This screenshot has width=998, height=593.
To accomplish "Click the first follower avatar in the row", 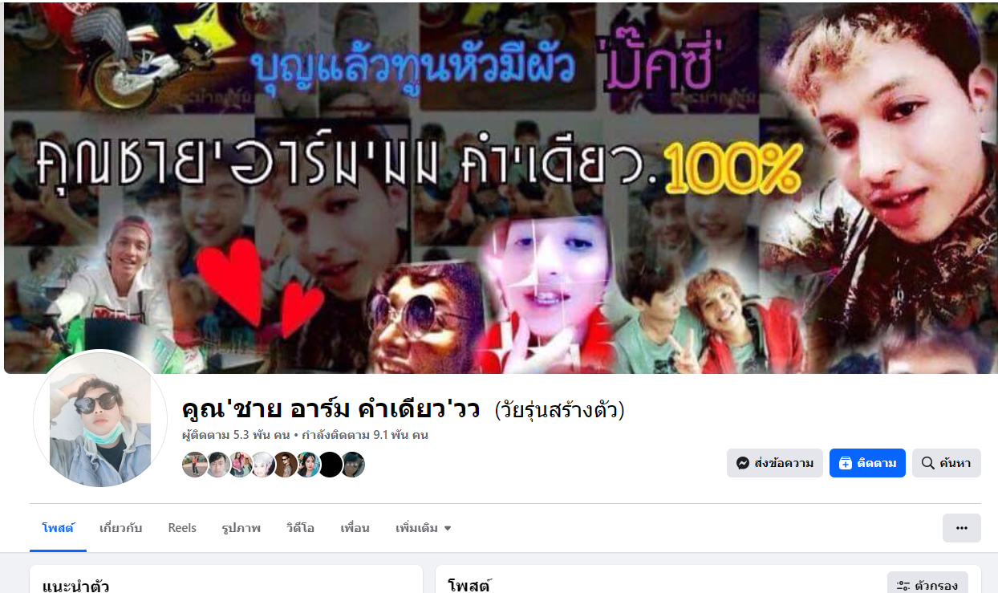I will click(x=195, y=465).
